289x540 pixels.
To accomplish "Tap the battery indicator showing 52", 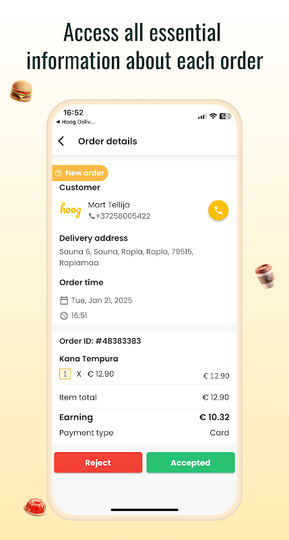I will pos(225,116).
